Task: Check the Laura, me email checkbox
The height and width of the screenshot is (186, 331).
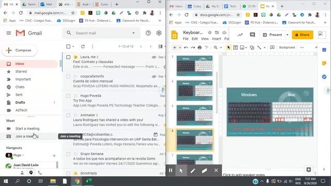Action: click(68, 57)
